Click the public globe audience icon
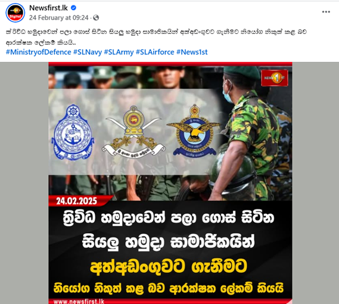 point(96,18)
